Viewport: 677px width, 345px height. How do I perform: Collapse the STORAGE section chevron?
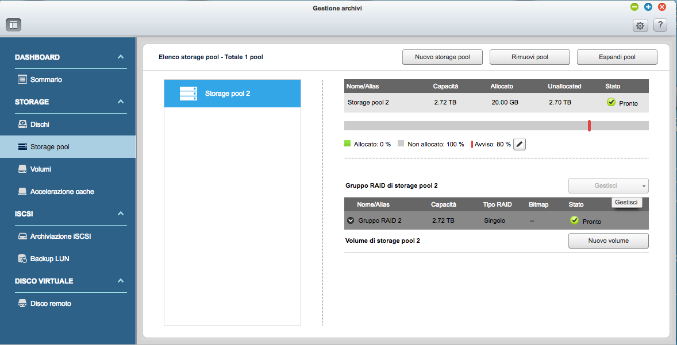click(121, 102)
